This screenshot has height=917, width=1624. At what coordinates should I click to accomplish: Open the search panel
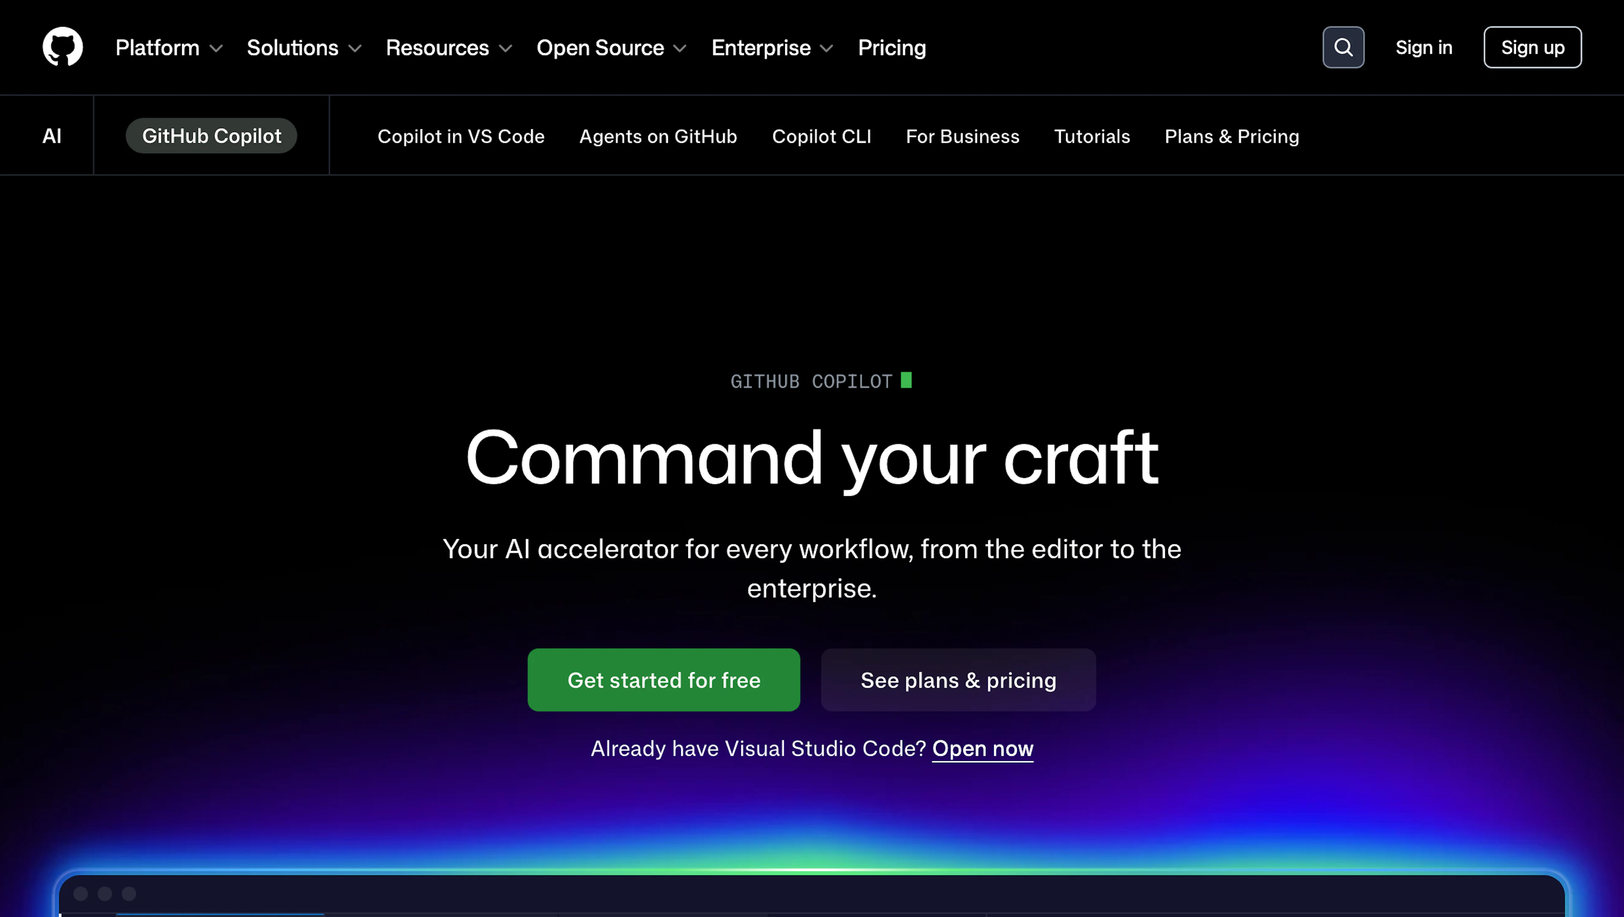[1343, 47]
